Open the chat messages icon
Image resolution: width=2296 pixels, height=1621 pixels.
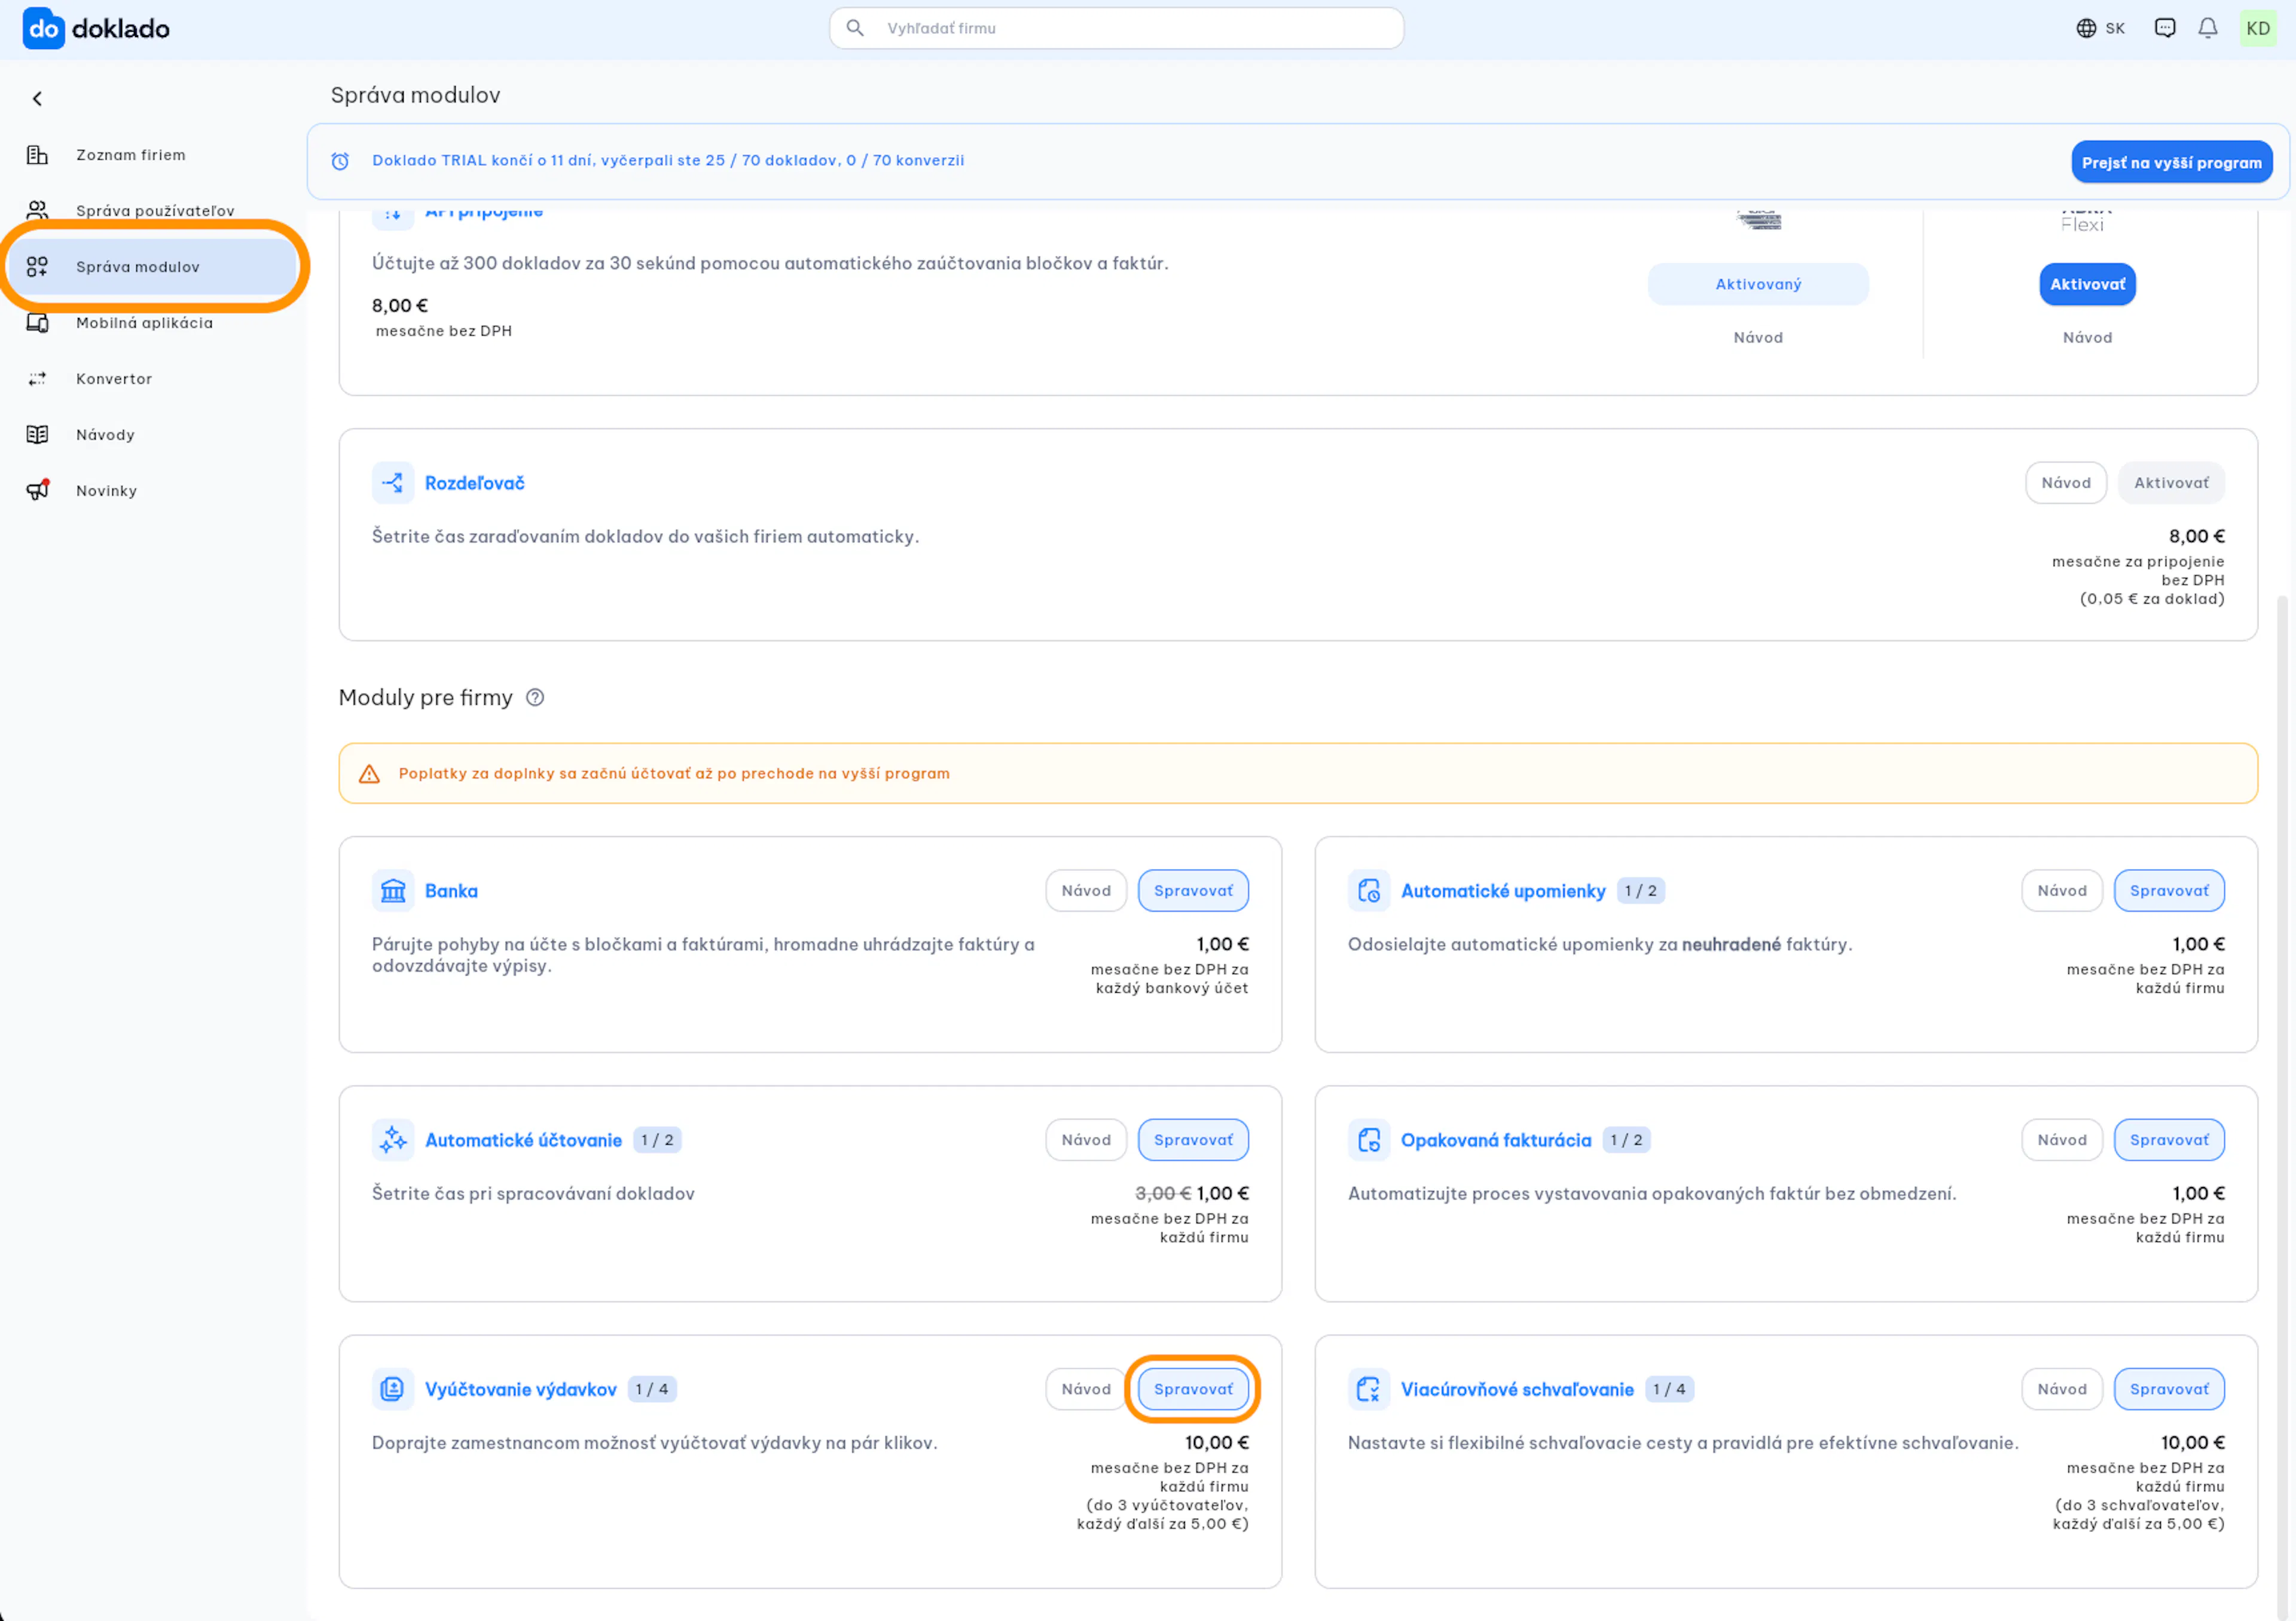(2165, 28)
